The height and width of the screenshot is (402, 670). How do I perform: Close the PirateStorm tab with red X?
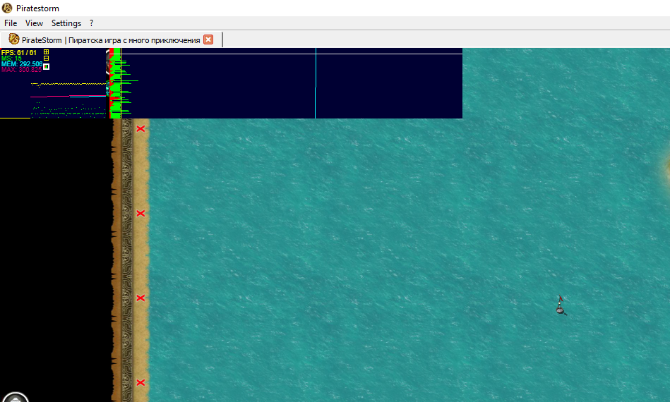(x=208, y=39)
